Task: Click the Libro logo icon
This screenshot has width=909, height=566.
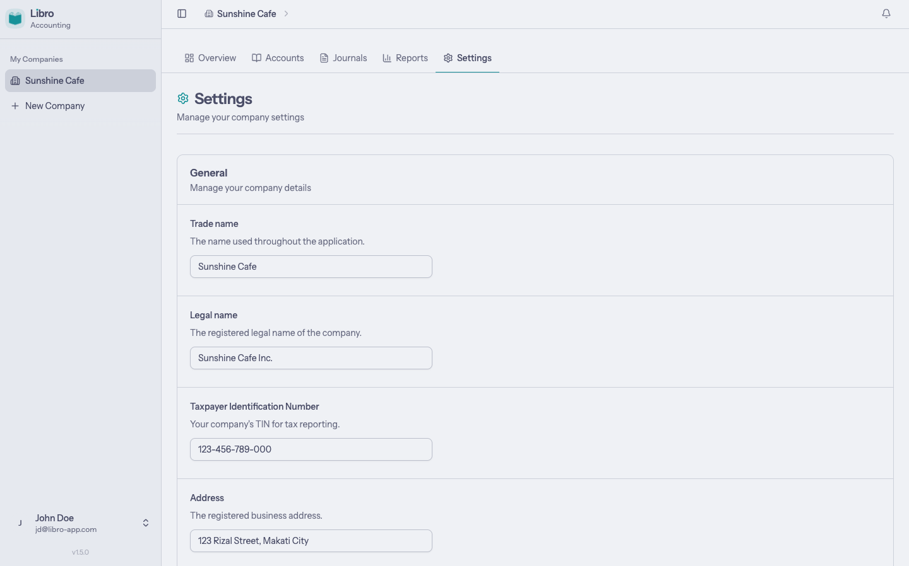Action: [15, 18]
